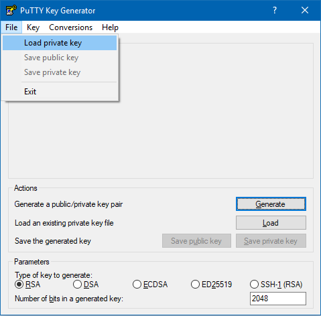Click the PuTTY Key Generator title bar icon
321x316 pixels.
[11, 10]
